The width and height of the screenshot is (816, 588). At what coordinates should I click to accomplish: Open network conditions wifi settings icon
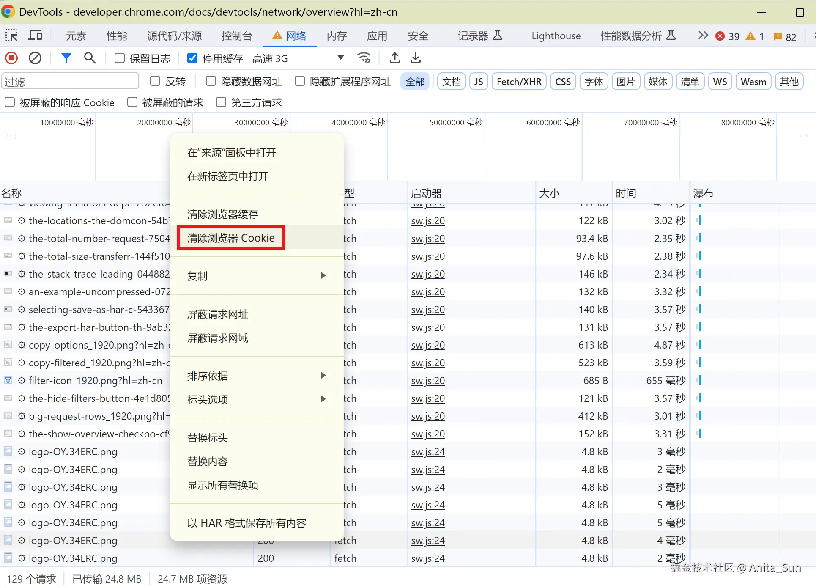tap(364, 58)
